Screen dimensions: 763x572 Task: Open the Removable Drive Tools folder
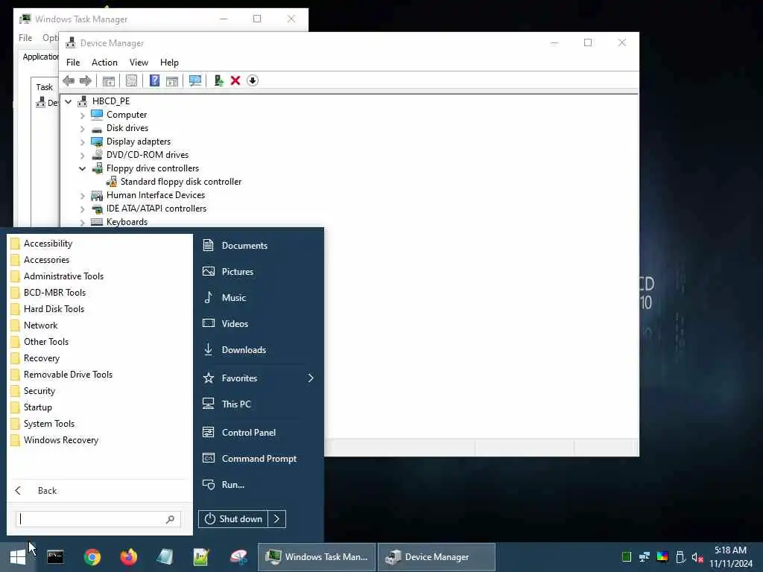click(68, 375)
